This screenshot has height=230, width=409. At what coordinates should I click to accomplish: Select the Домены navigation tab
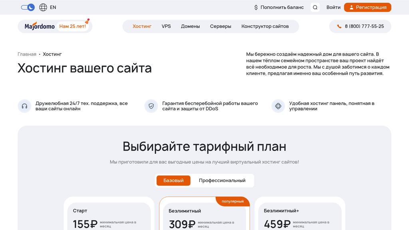point(191,26)
